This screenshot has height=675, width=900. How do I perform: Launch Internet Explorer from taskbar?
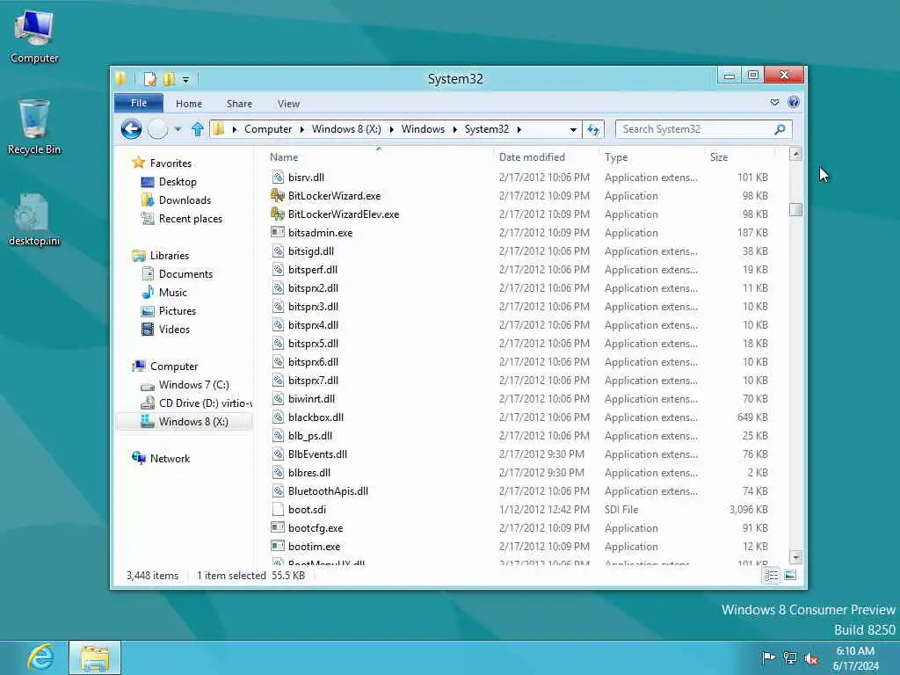(x=40, y=657)
